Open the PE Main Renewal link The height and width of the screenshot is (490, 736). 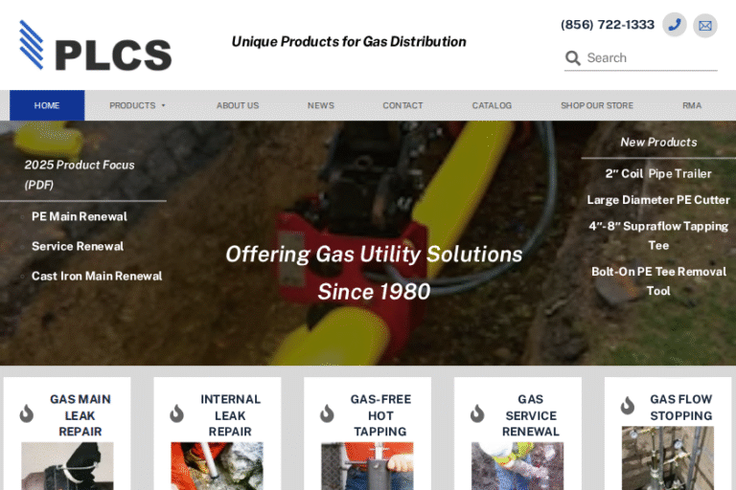pos(80,216)
